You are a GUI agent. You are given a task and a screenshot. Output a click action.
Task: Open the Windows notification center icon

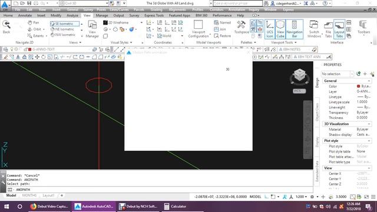[368, 207]
